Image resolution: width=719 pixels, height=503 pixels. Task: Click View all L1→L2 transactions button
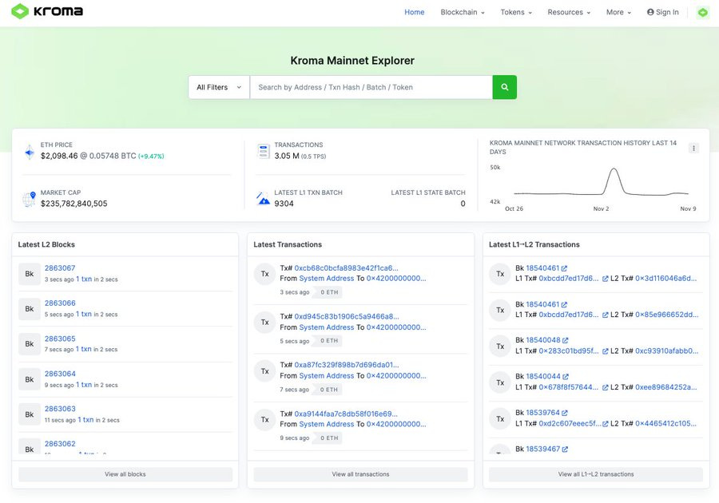596,474
